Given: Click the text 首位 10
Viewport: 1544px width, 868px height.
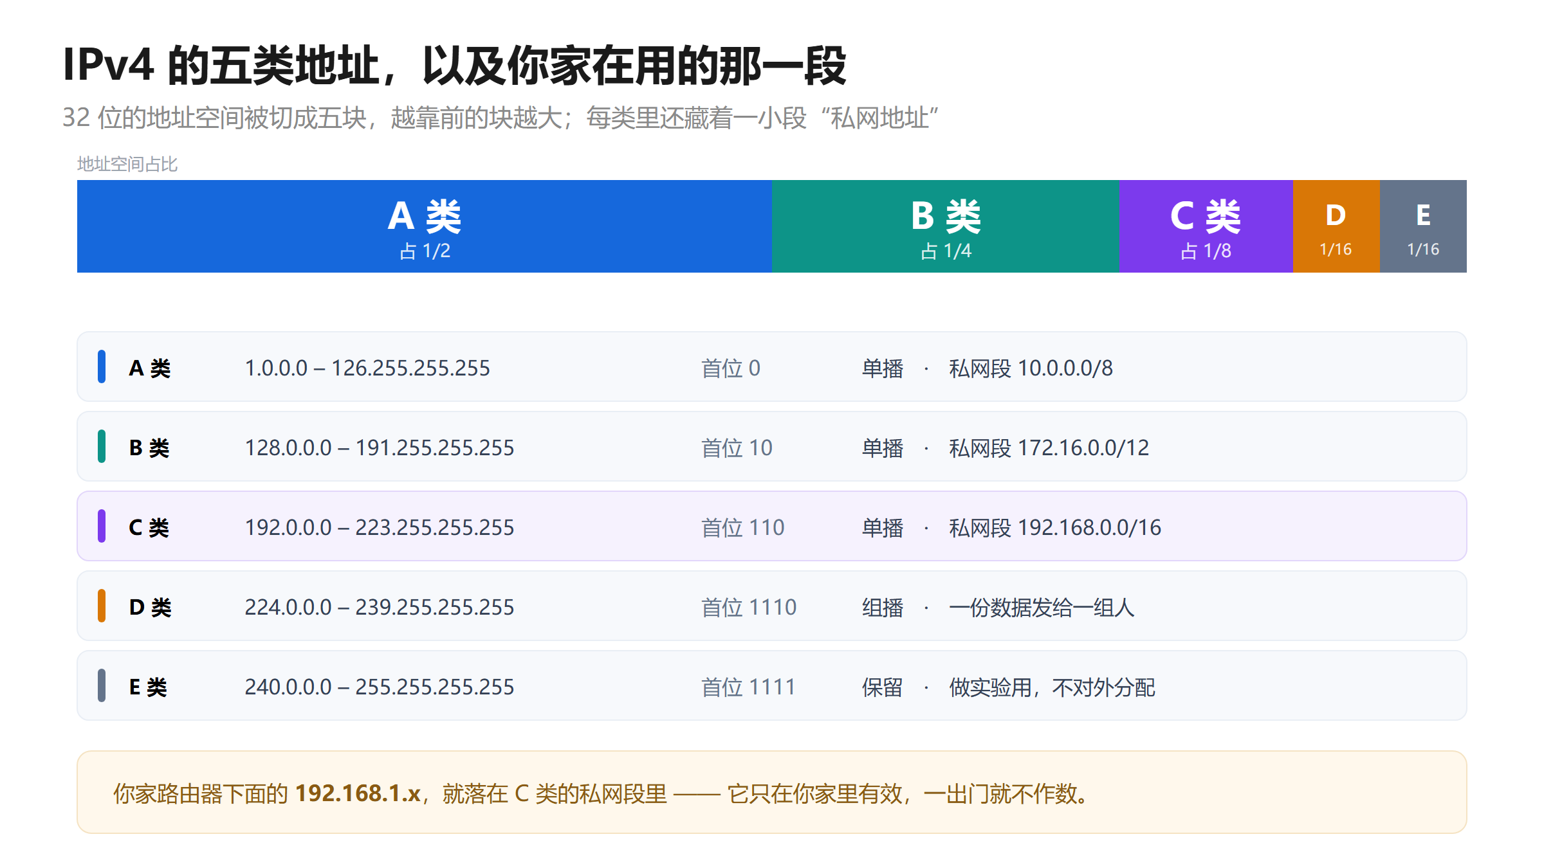Looking at the screenshot, I should coord(737,448).
